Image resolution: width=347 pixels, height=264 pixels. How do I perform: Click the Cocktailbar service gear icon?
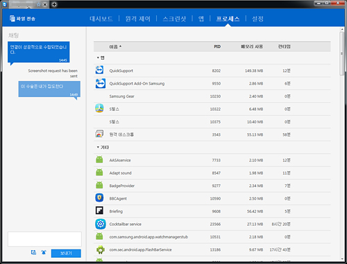coord(101,224)
